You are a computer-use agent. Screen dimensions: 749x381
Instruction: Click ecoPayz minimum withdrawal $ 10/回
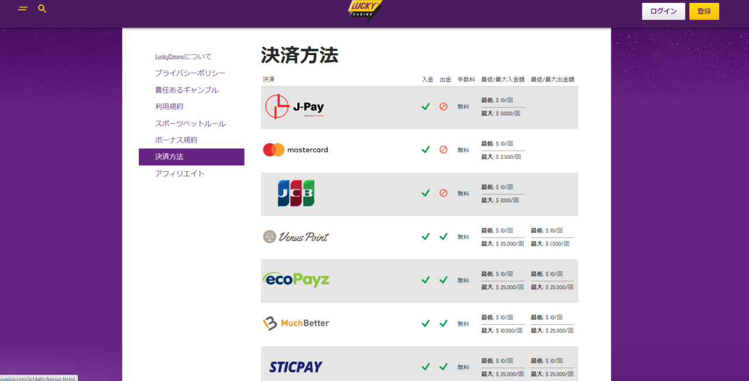[x=547, y=274]
